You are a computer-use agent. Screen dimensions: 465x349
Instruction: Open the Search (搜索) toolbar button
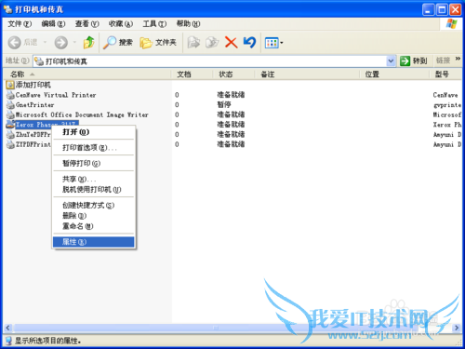(x=118, y=43)
